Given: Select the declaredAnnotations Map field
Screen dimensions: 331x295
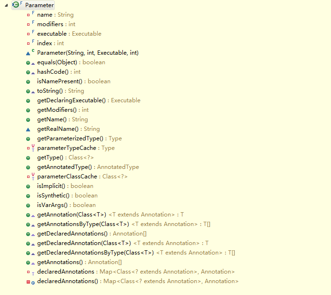Looking at the screenshot, I should coord(136,272).
